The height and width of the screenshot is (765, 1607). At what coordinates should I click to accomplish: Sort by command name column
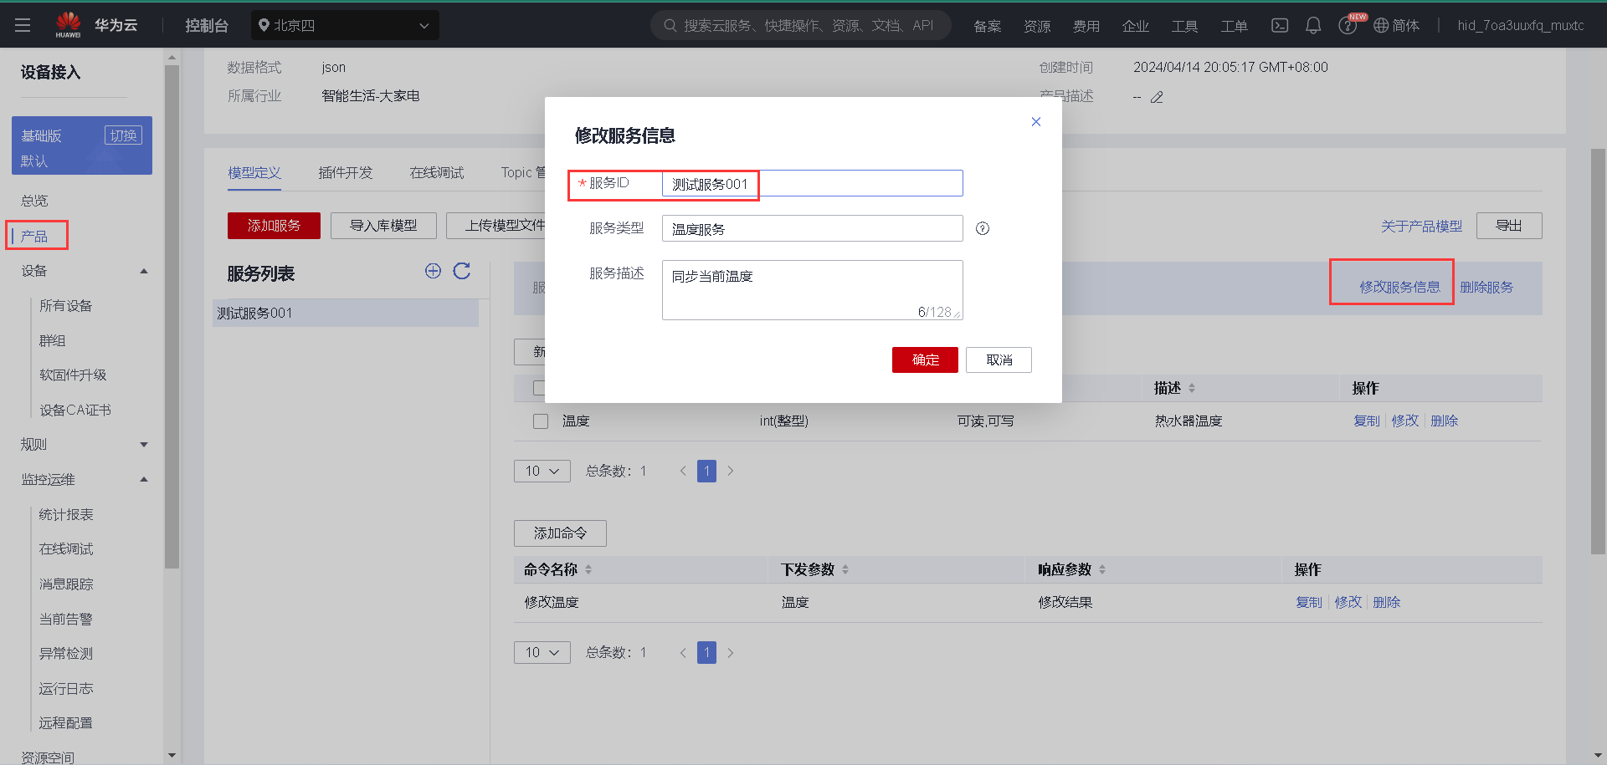[588, 569]
